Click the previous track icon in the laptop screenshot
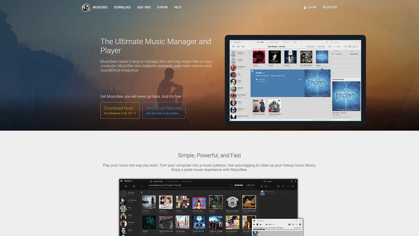The width and height of the screenshot is (419, 236). click(x=234, y=46)
